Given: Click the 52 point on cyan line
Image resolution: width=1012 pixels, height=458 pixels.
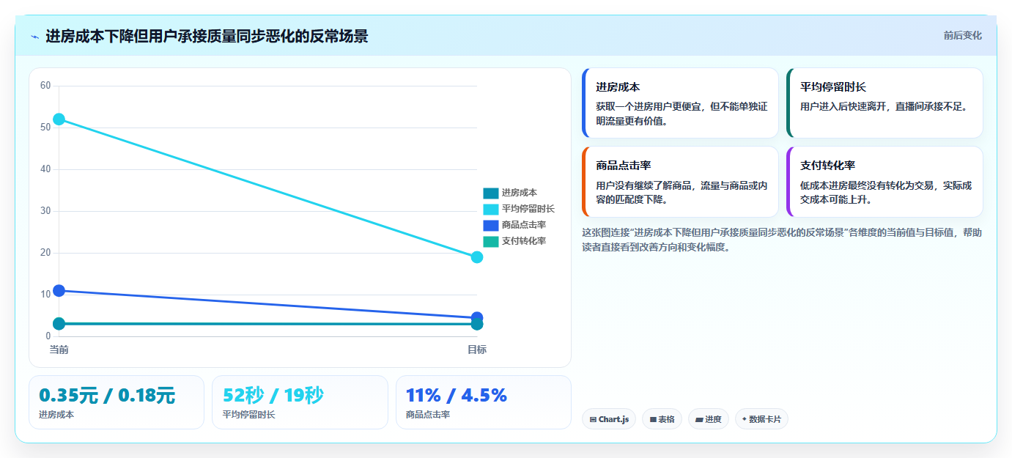Looking at the screenshot, I should [x=59, y=119].
